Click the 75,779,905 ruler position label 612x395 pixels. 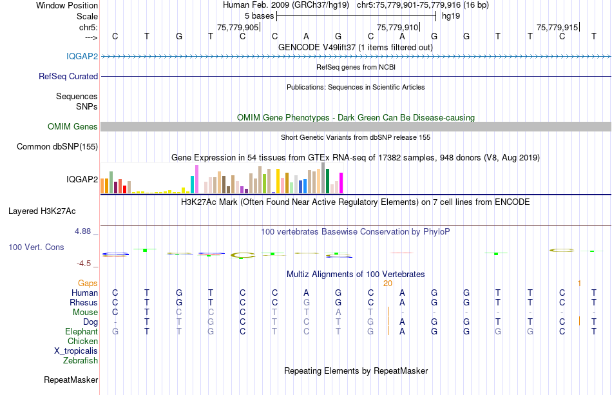238,27
